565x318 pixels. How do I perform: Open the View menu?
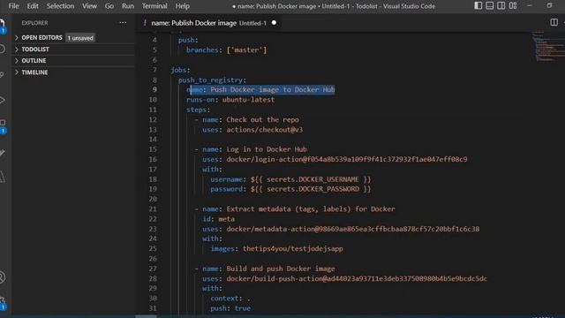[x=89, y=6]
